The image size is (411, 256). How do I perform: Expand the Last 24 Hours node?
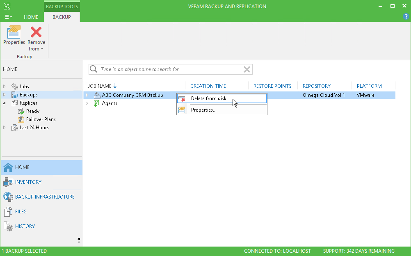(4, 128)
